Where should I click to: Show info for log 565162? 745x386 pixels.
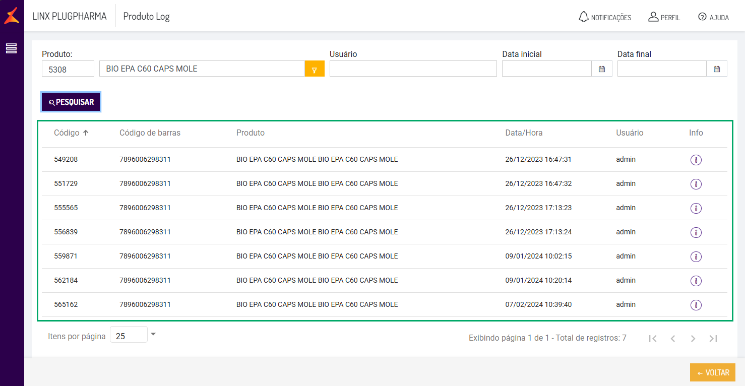pos(696,305)
